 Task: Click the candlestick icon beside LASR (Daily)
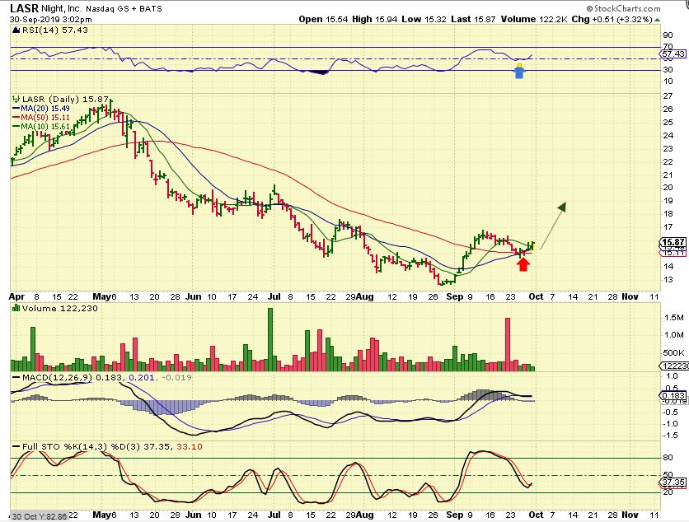click(16, 97)
